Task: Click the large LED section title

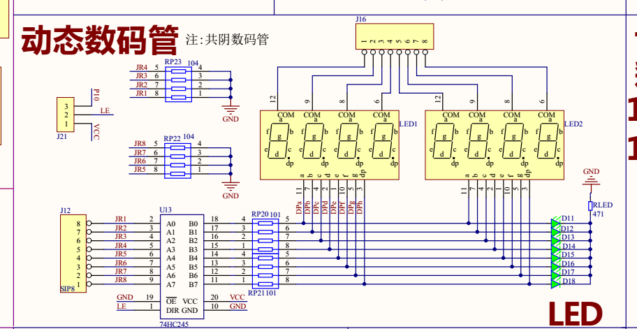Action: (x=576, y=315)
